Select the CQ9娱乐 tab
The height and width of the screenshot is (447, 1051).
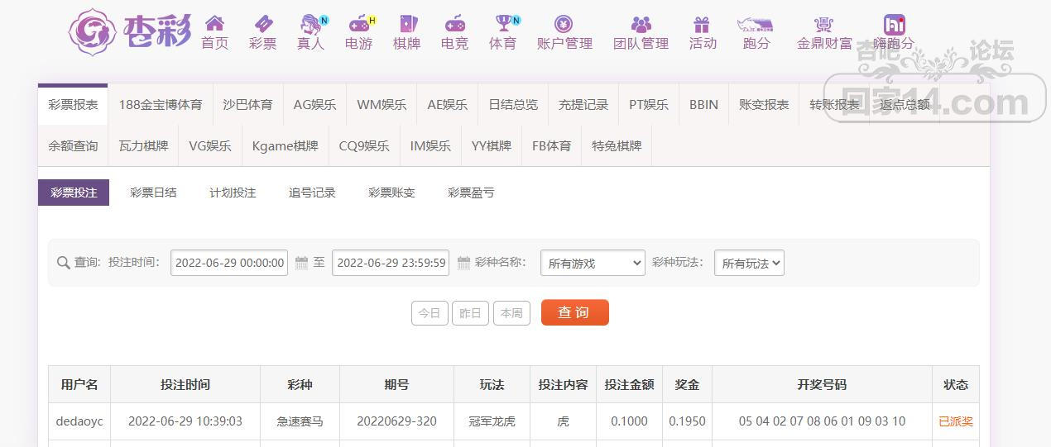pyautogui.click(x=364, y=146)
